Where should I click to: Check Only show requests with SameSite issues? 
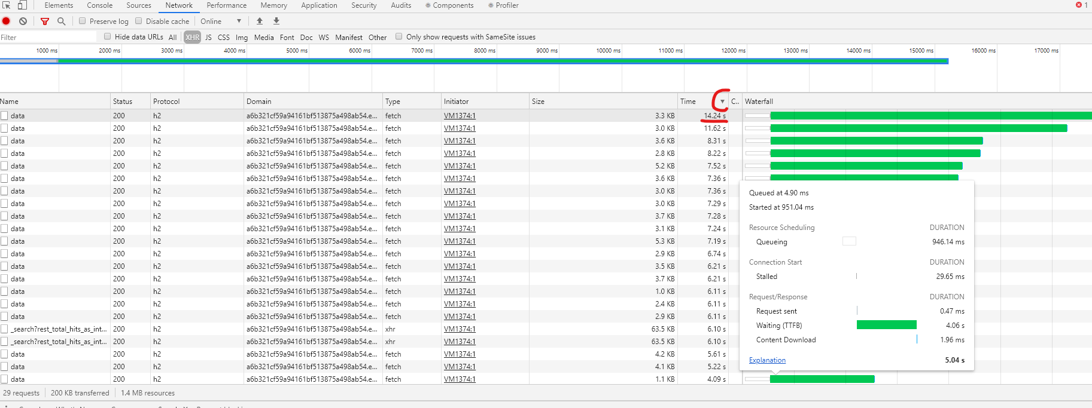tap(399, 36)
